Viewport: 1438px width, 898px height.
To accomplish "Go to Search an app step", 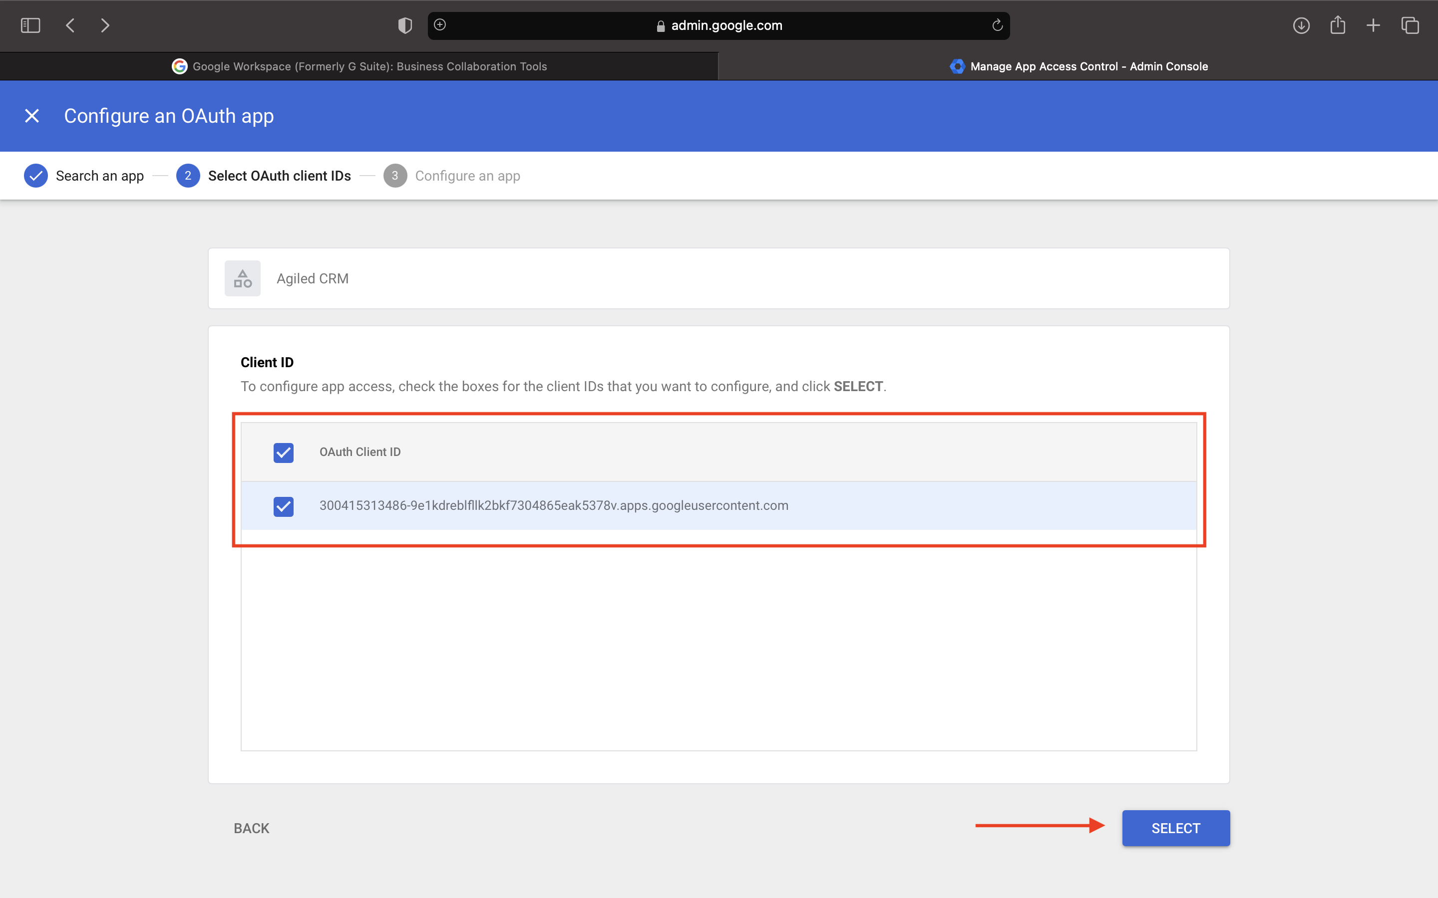I will click(x=84, y=176).
